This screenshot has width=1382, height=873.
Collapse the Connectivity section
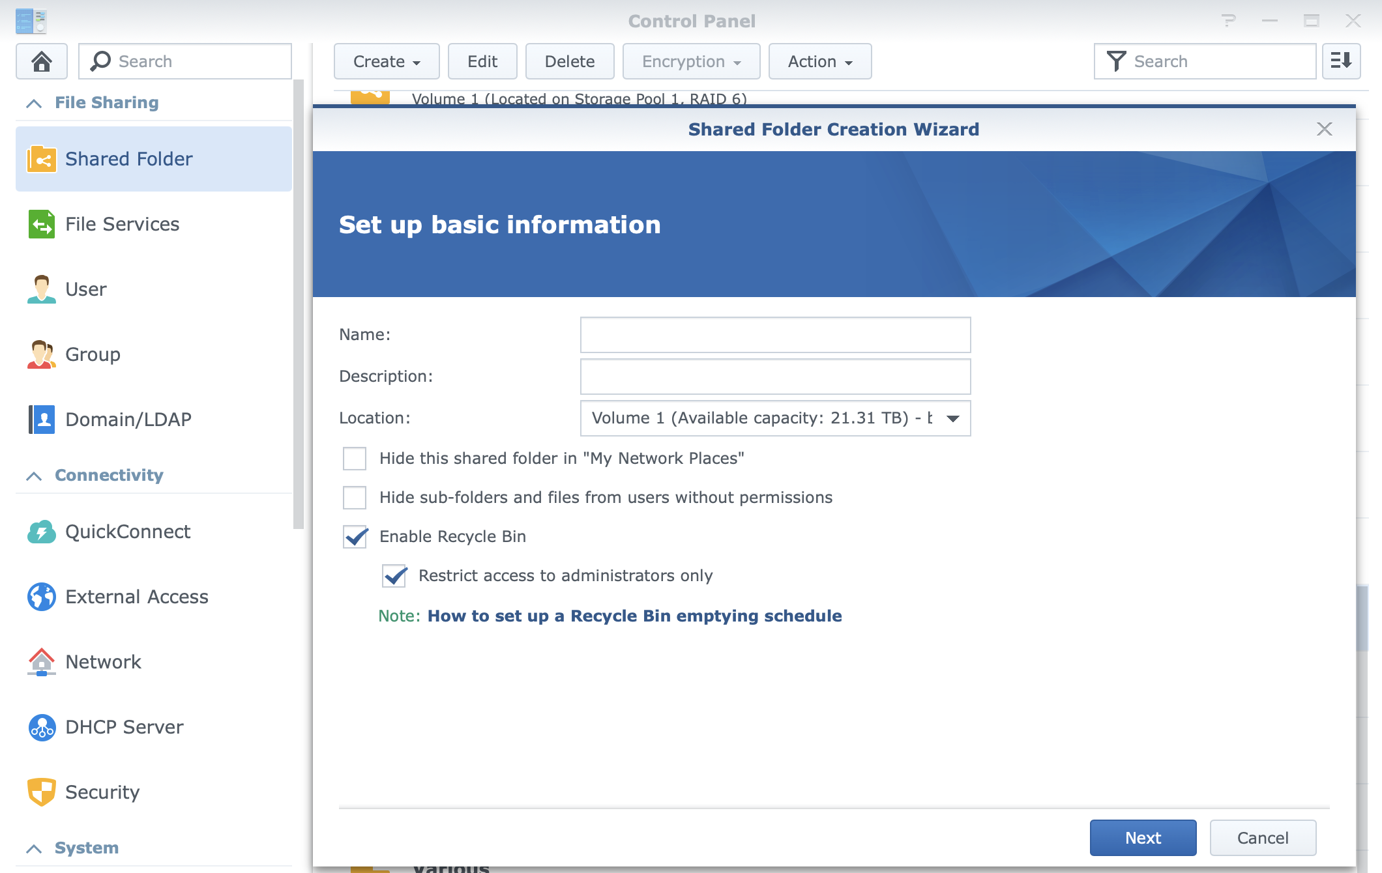(34, 476)
